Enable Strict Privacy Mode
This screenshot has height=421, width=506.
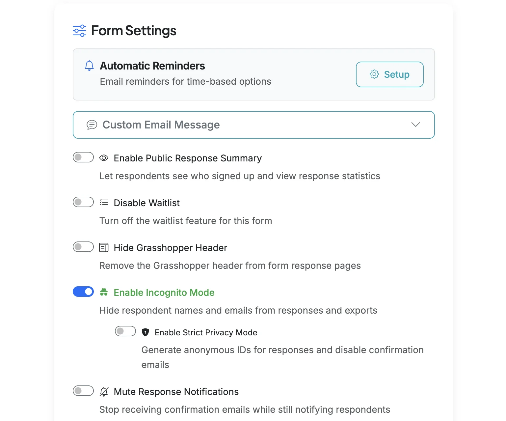pyautogui.click(x=125, y=331)
